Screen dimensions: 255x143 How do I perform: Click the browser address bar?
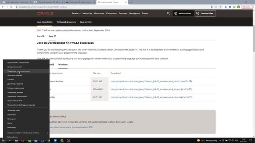(112, 7)
